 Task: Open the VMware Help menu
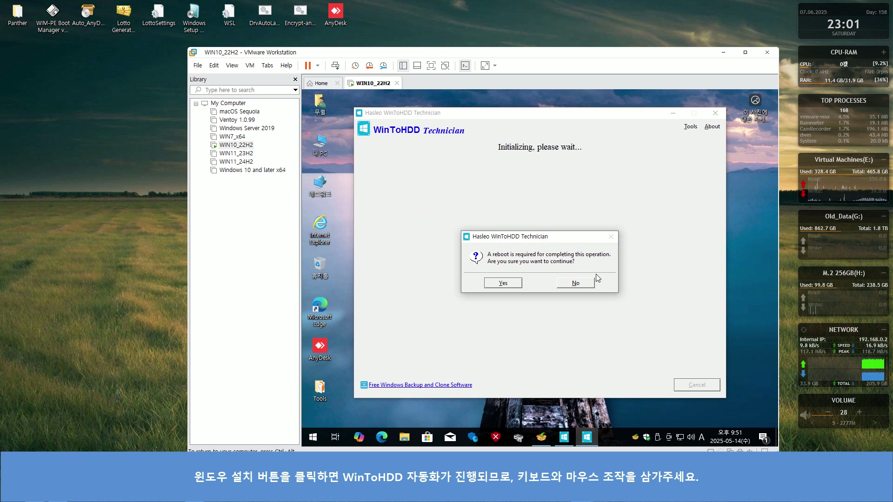click(x=286, y=66)
